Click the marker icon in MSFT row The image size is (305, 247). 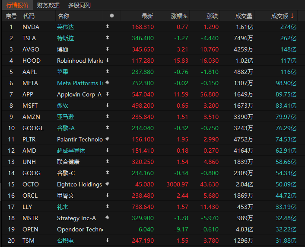pyautogui.click(x=108, y=105)
